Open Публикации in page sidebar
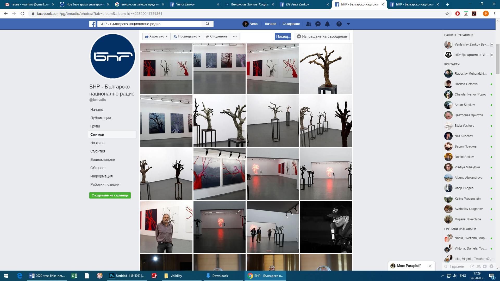 pos(101,118)
